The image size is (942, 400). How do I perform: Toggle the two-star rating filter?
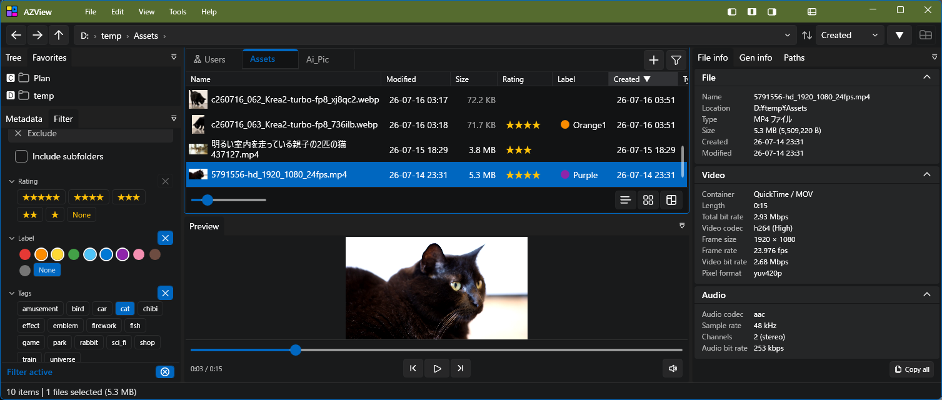coord(29,215)
